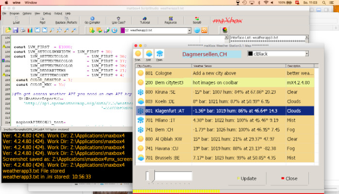The image size is (339, 194).
Task: Open the script file dropdown showing weatherapp3.txt
Action: point(189,31)
